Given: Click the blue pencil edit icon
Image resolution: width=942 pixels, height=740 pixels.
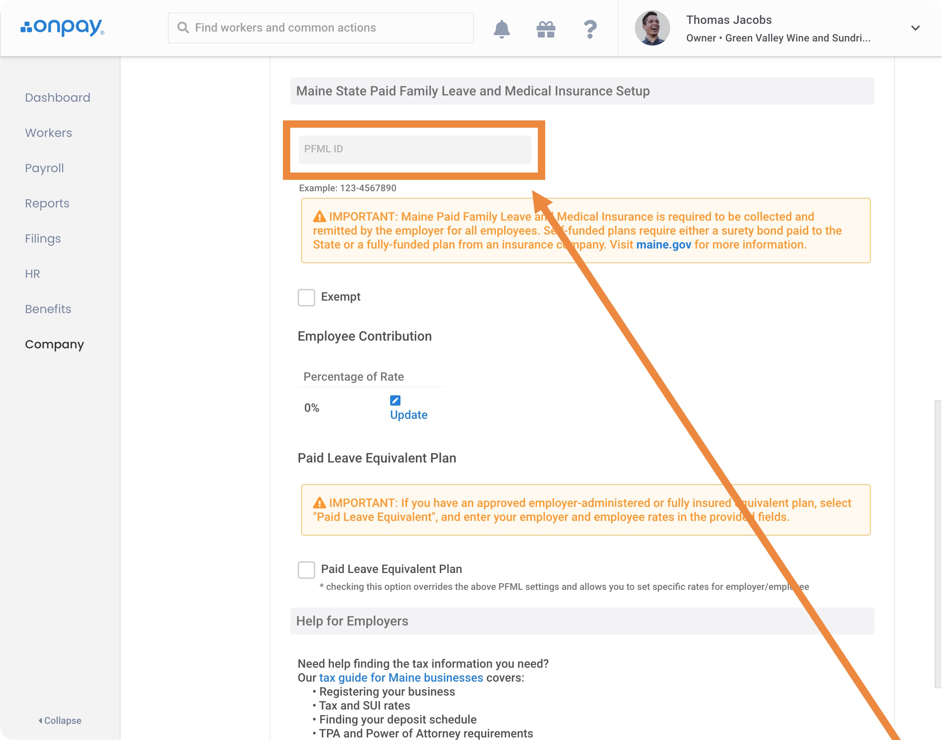Looking at the screenshot, I should [395, 400].
